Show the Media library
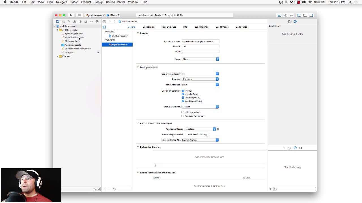This screenshot has height=203, width=362. (301, 148)
